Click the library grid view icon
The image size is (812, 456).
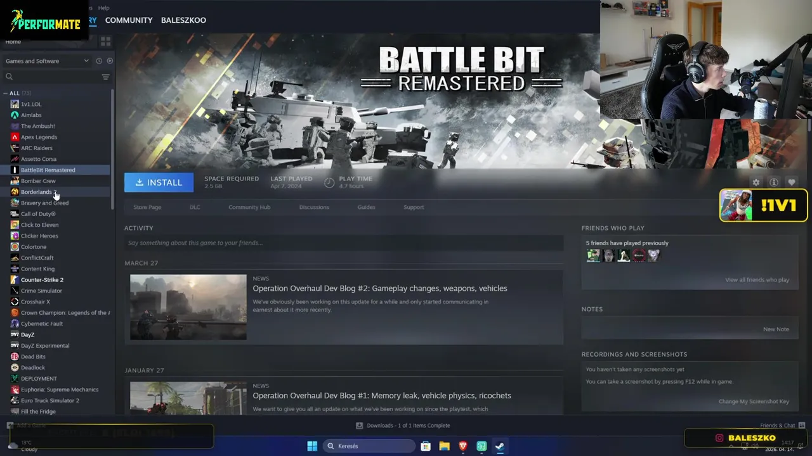point(105,41)
